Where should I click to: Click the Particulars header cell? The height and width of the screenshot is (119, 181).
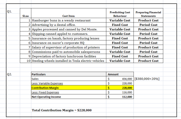[69, 74]
